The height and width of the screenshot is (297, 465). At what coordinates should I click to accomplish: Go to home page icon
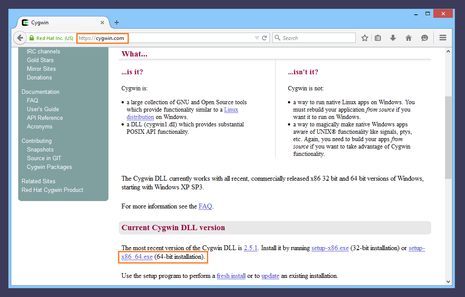[x=408, y=38]
